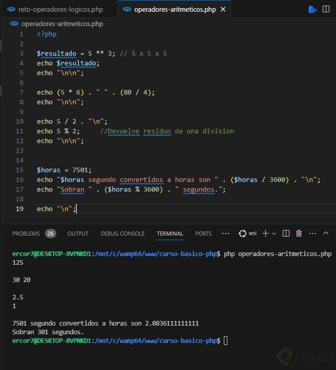The width and height of the screenshot is (336, 370).
Task: Open the new terminal launch profile dropdown
Action: point(274,234)
